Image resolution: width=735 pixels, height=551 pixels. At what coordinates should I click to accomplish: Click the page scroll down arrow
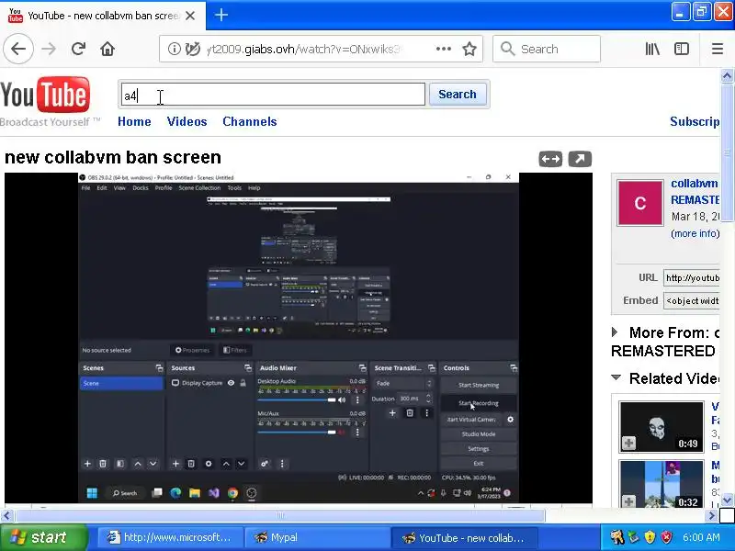coord(727,500)
